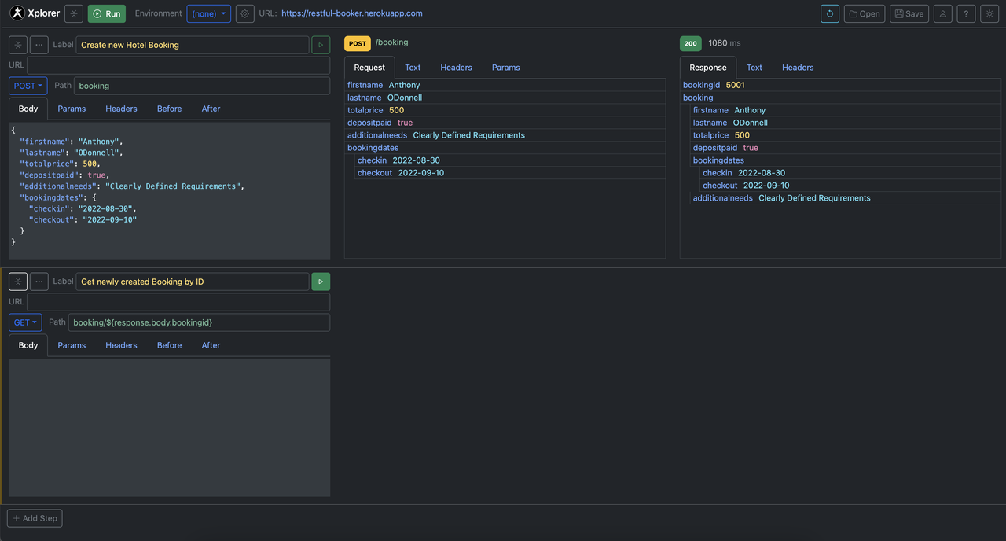Open the Params tab in request panel
Viewport: 1006px width, 541px height.
[x=506, y=68]
